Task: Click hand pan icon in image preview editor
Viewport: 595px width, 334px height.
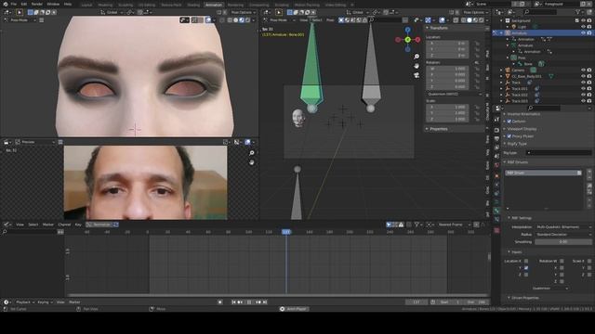Action: [252, 162]
